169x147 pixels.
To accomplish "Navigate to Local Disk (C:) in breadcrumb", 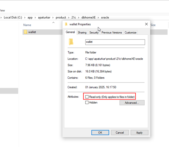I will click(13, 18).
